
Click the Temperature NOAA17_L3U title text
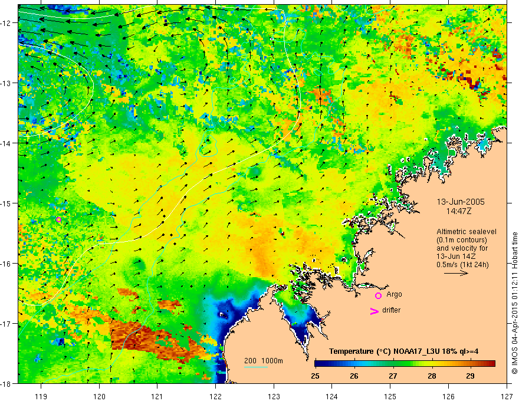coord(403,351)
